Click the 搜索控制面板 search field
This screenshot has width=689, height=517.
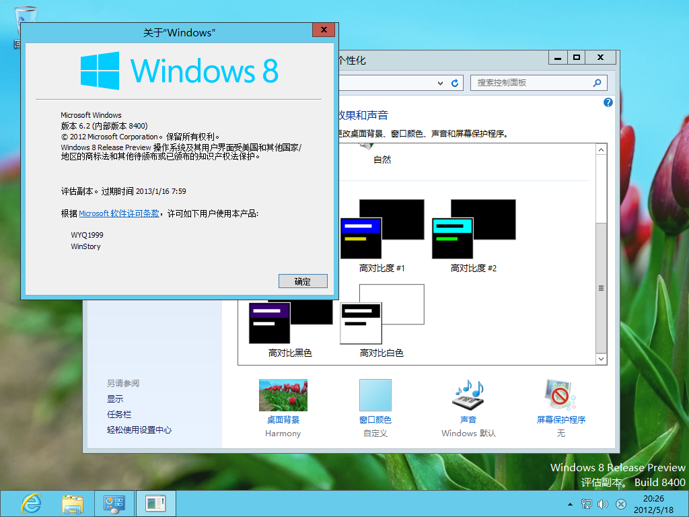pyautogui.click(x=539, y=83)
